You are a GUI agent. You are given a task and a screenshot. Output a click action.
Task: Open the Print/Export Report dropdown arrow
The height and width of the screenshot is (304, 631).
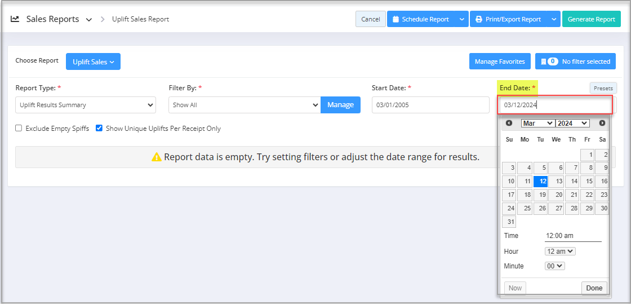(554, 19)
